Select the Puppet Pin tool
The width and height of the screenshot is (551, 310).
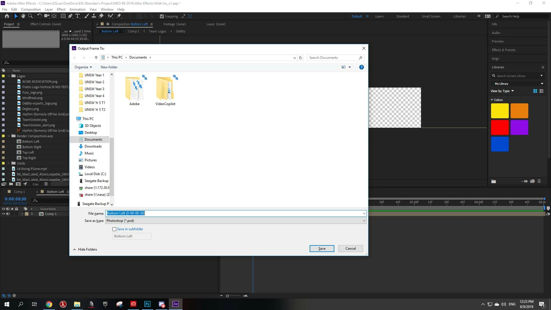tap(119, 16)
